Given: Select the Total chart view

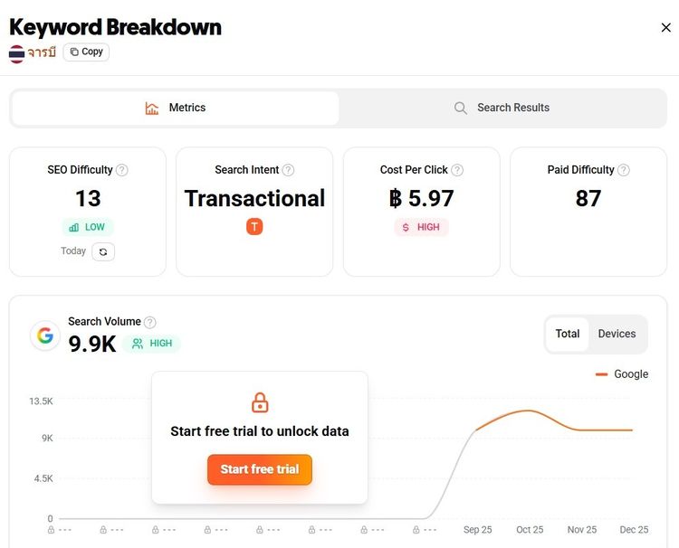Looking at the screenshot, I should pyautogui.click(x=568, y=334).
